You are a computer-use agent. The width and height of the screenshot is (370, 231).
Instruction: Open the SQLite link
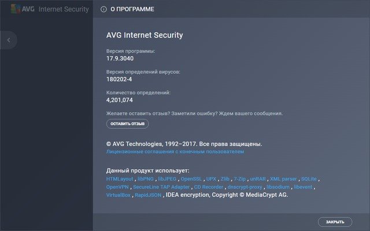[309, 179]
